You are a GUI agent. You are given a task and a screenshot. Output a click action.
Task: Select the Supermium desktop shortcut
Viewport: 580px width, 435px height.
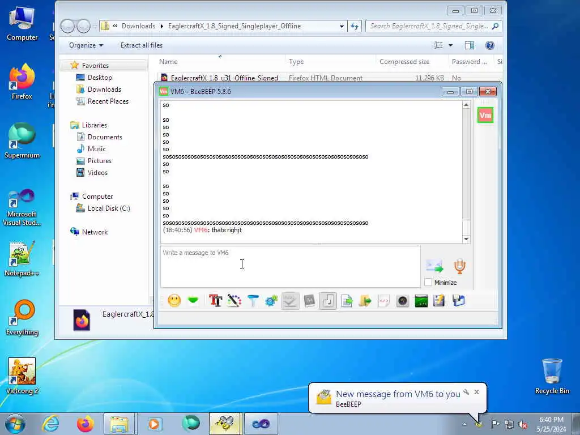click(22, 141)
